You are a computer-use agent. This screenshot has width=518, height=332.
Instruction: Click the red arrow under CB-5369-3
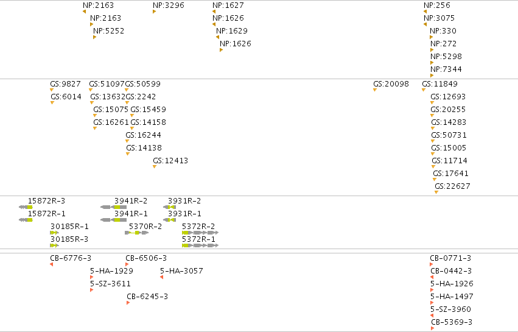(x=433, y=328)
